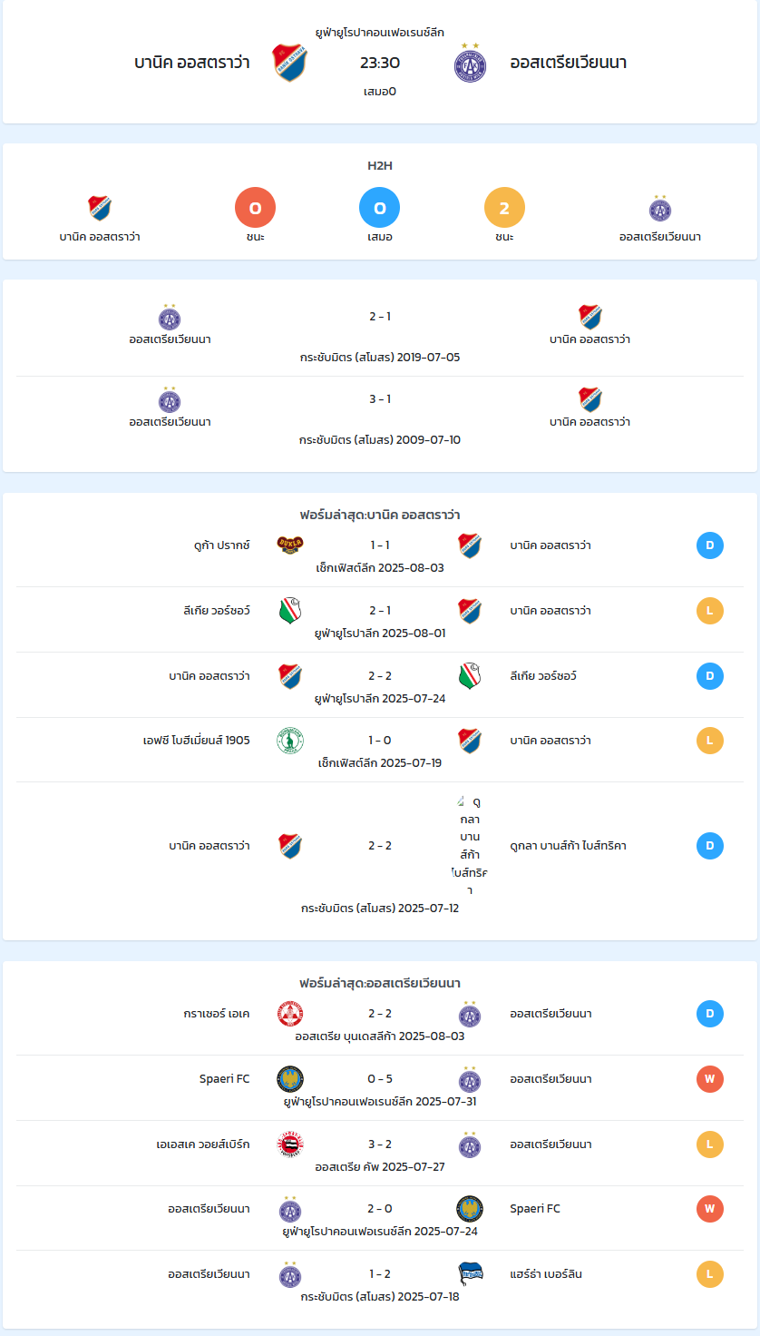Click Dukla Praha club logo
The height and width of the screenshot is (1336, 760).
coord(290,545)
